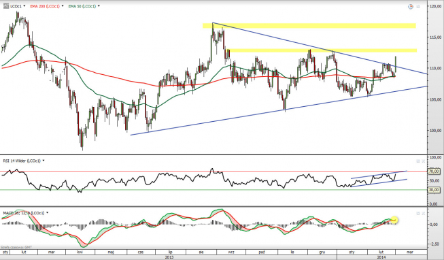Close the RSI indicator panel
444x260 pixels.
424,161
